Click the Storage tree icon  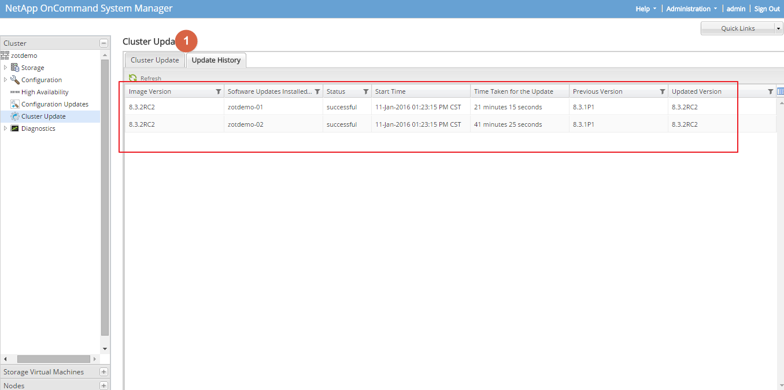point(15,68)
